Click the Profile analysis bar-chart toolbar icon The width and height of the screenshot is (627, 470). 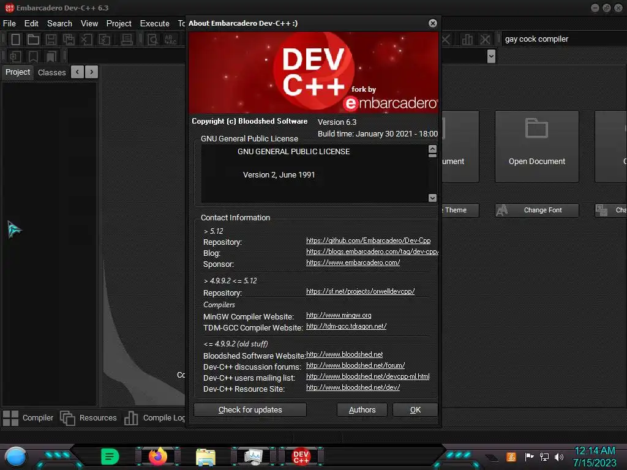tap(467, 39)
